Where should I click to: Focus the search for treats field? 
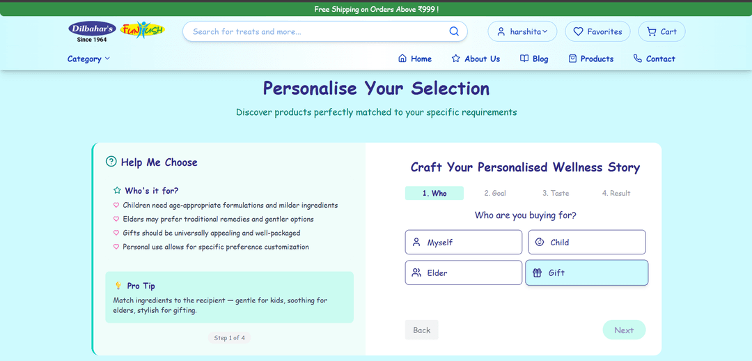point(317,31)
